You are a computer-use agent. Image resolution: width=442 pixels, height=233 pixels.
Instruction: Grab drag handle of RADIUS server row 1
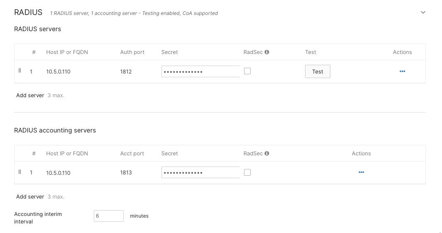click(x=20, y=71)
